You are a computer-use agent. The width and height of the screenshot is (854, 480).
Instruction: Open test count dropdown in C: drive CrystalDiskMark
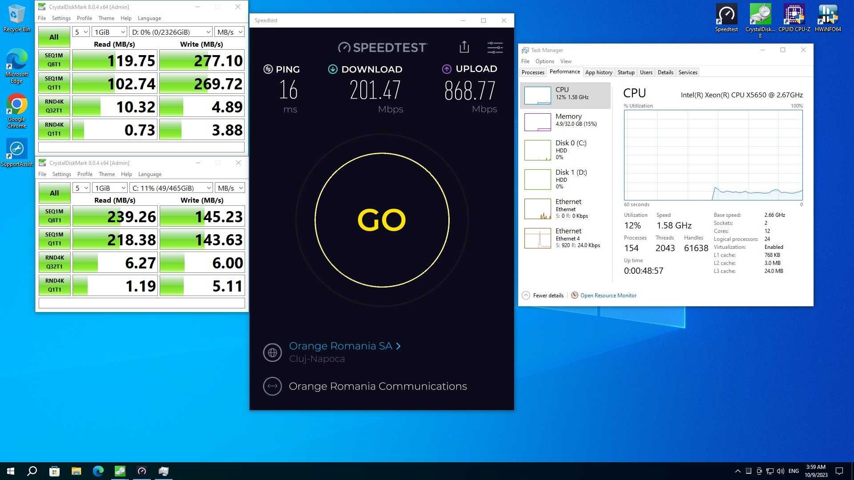(81, 188)
